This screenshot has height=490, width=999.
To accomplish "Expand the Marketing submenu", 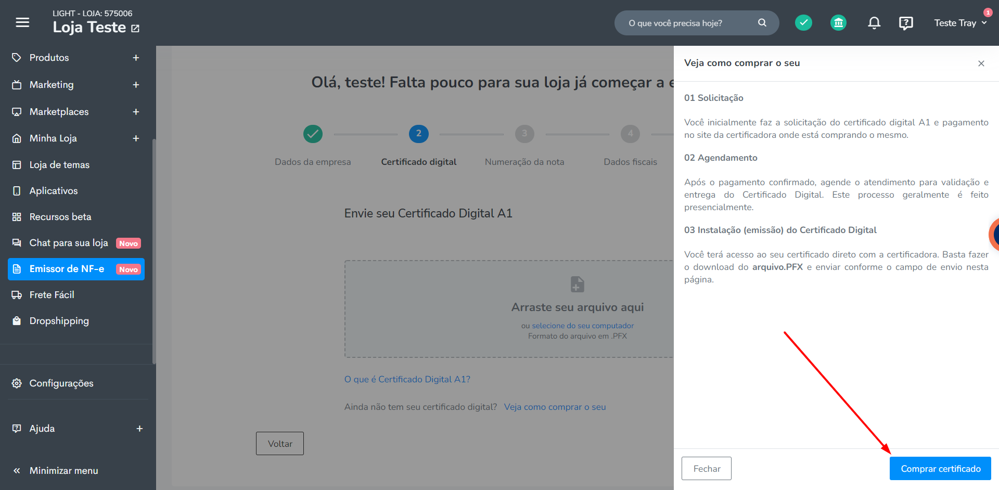I will tap(136, 85).
